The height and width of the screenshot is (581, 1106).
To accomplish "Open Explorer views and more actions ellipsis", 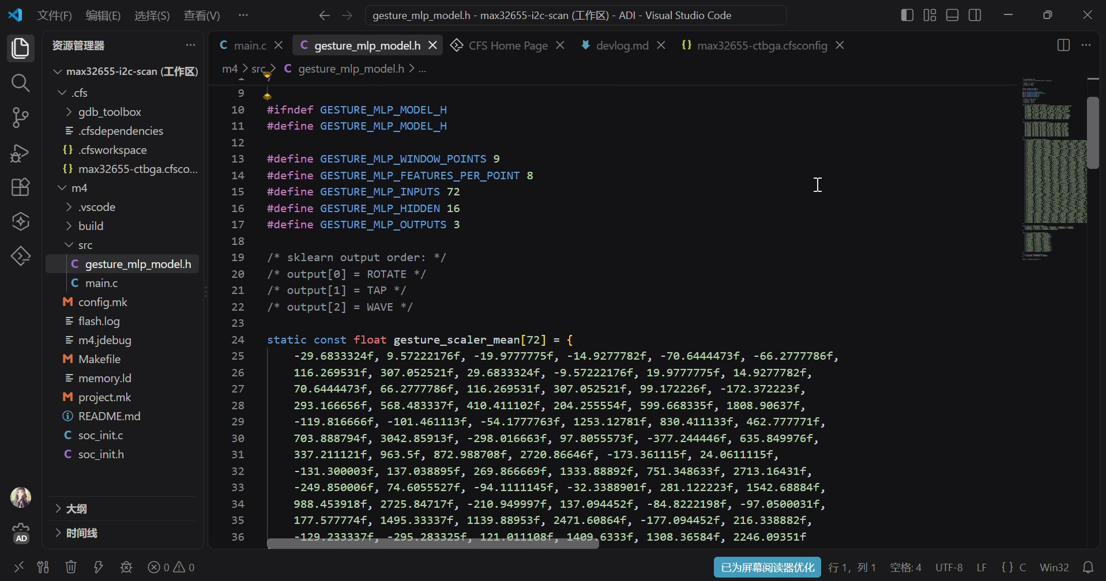I will [x=190, y=45].
